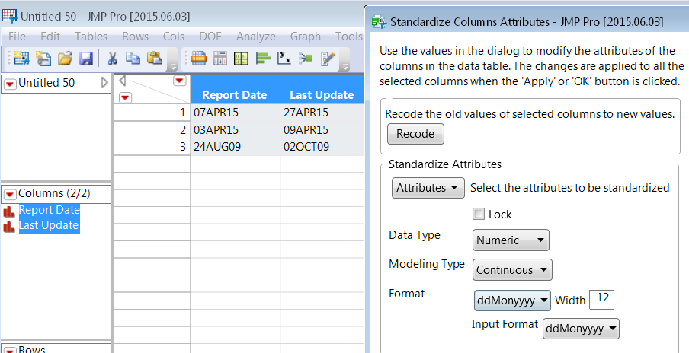Open the Modeling Type Continuous dropdown
Viewport: 689px width, 353px height.
point(512,269)
